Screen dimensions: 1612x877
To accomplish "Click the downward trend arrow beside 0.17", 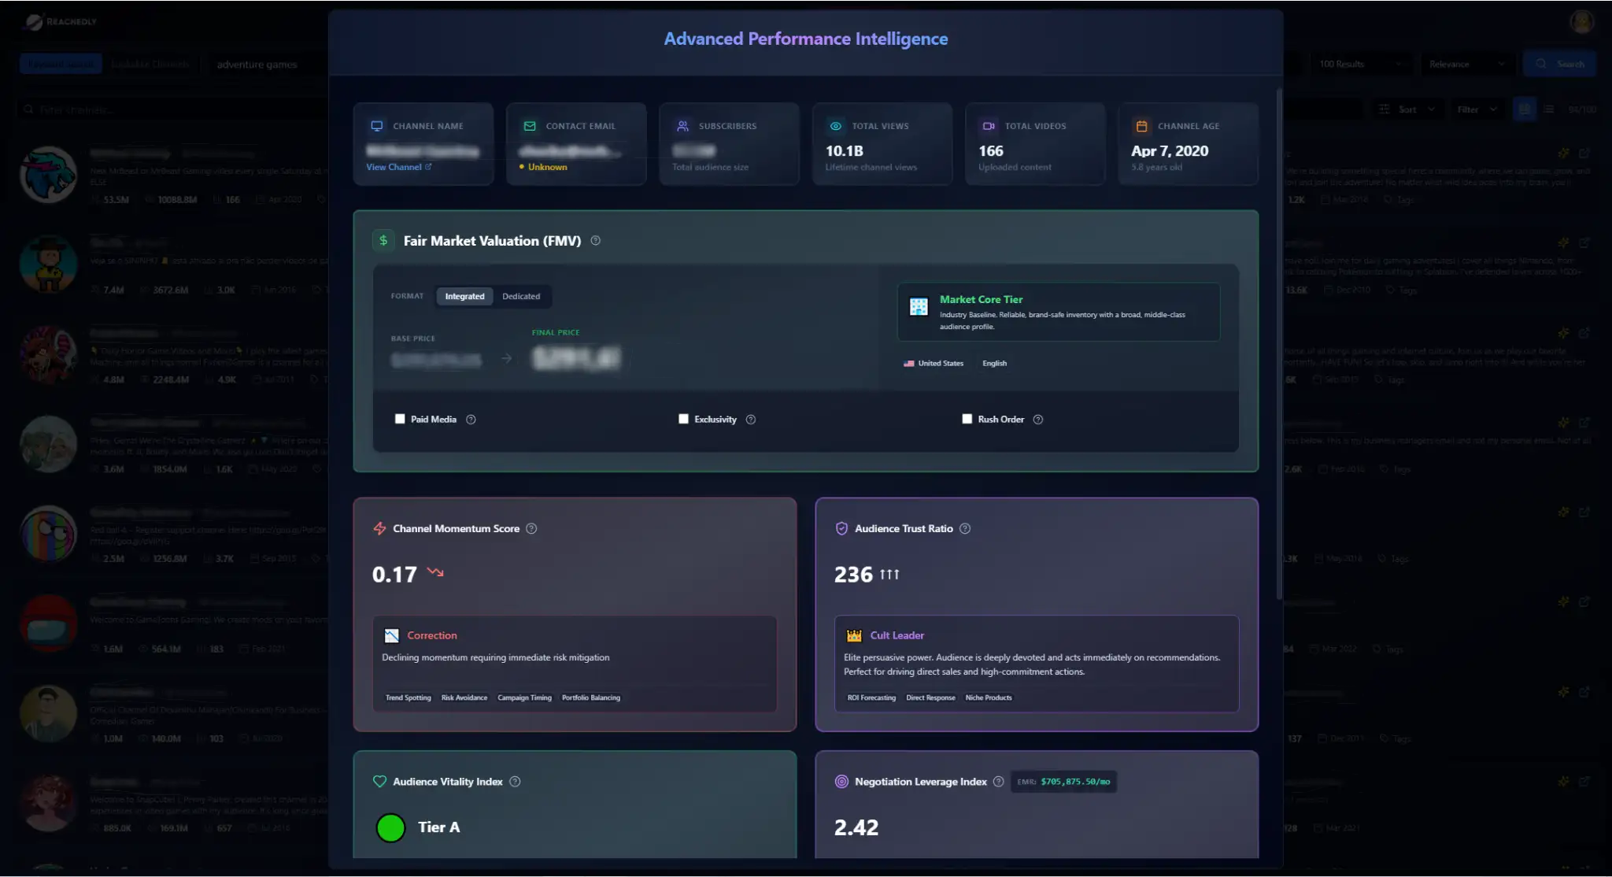I will point(435,572).
